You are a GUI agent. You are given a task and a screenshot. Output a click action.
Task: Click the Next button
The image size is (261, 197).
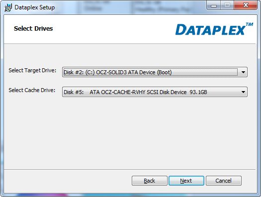pyautogui.click(x=186, y=181)
